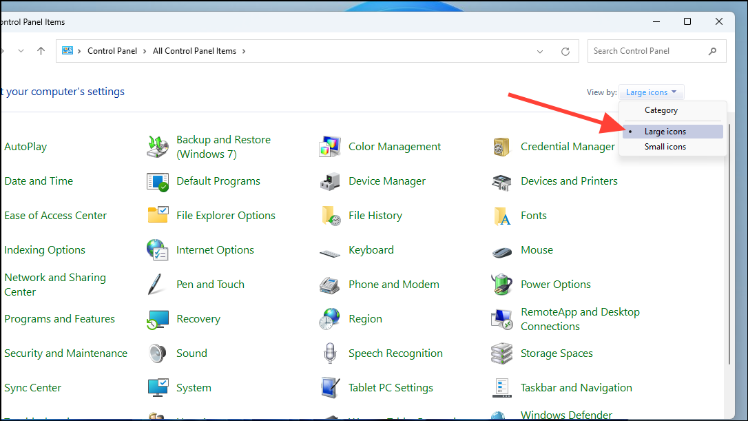748x421 pixels.
Task: Open Network and Sharing Center link
Action: (55, 285)
